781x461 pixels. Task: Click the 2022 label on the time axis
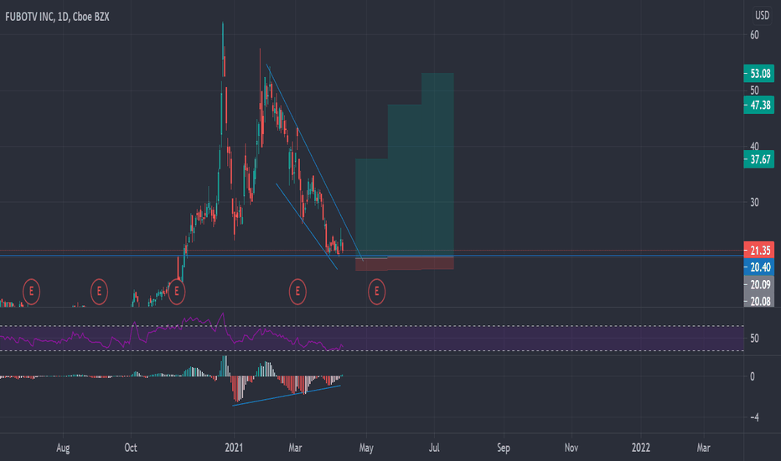point(640,448)
